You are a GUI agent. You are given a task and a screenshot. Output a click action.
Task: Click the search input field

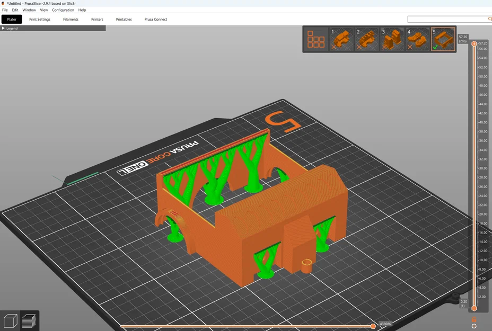[x=447, y=20]
